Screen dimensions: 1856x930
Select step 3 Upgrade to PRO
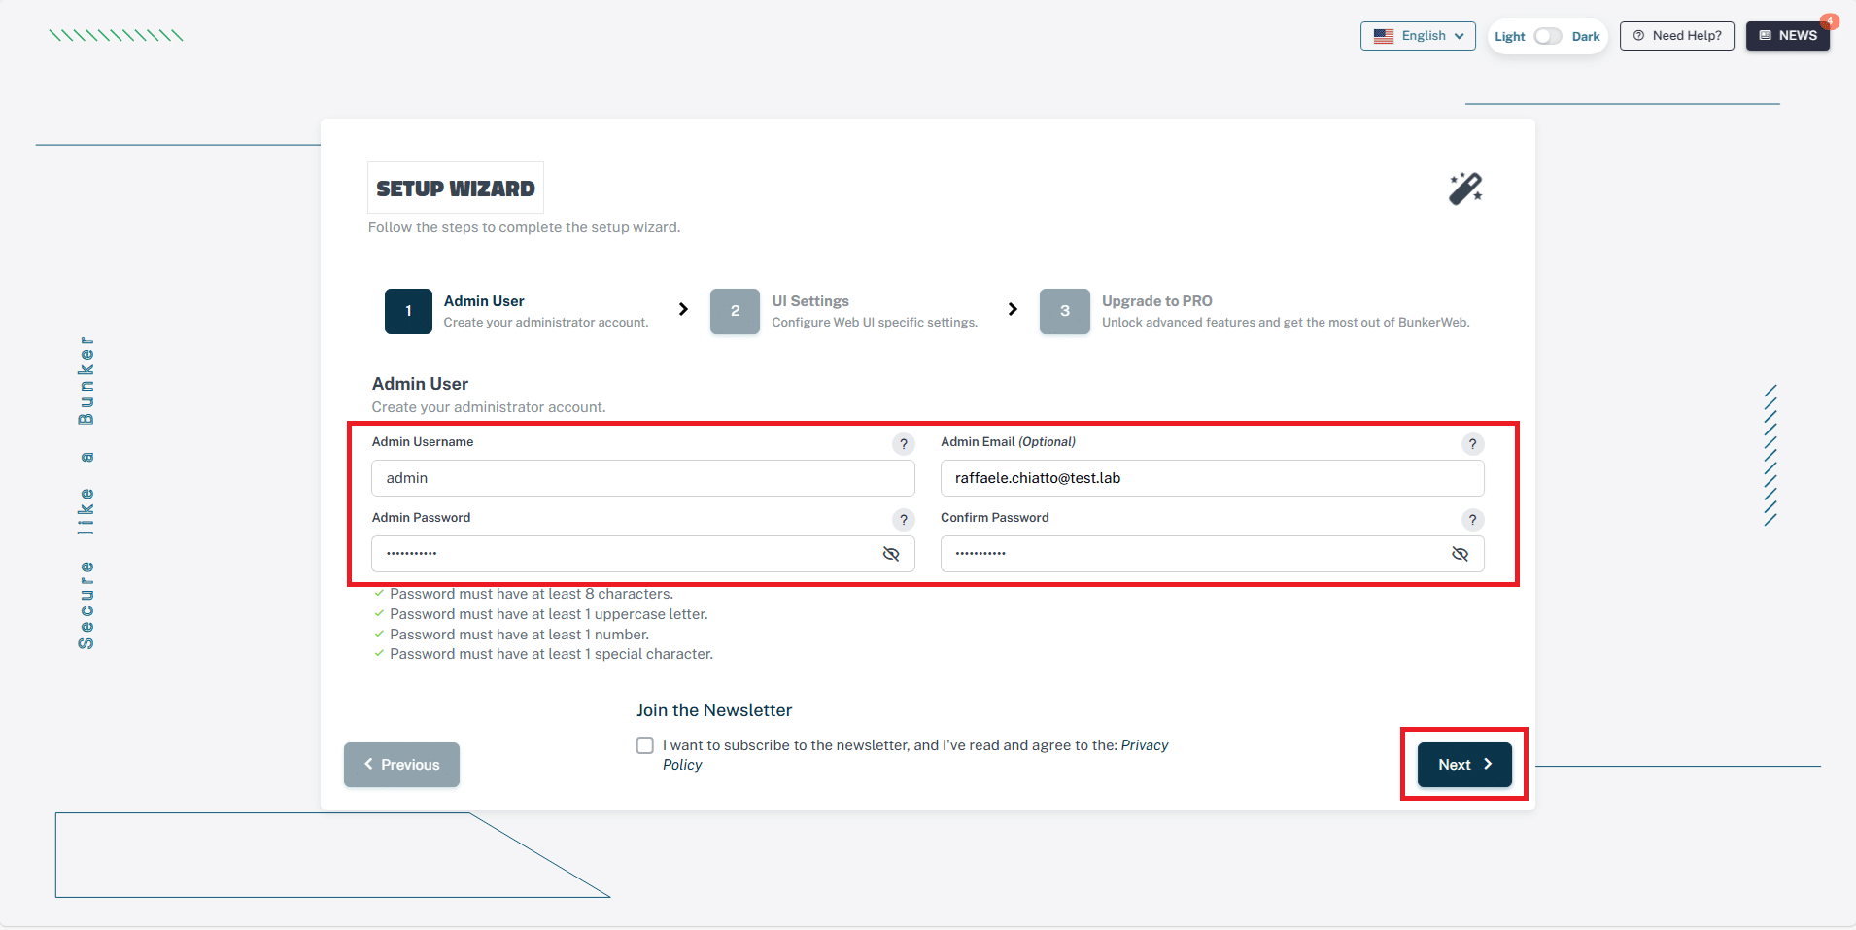tap(1064, 311)
